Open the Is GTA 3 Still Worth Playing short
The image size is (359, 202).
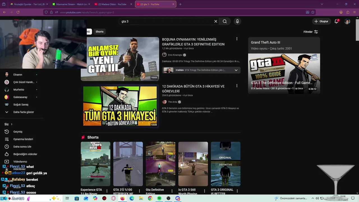(193, 164)
